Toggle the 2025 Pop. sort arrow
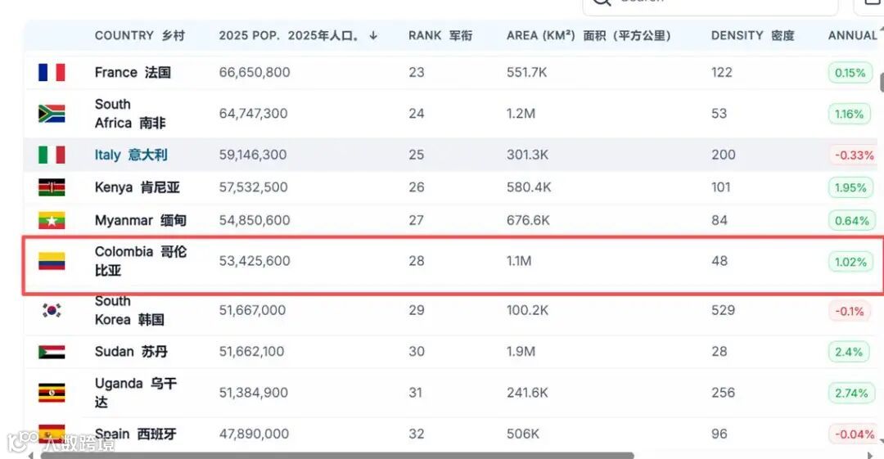The image size is (884, 459). point(374,36)
